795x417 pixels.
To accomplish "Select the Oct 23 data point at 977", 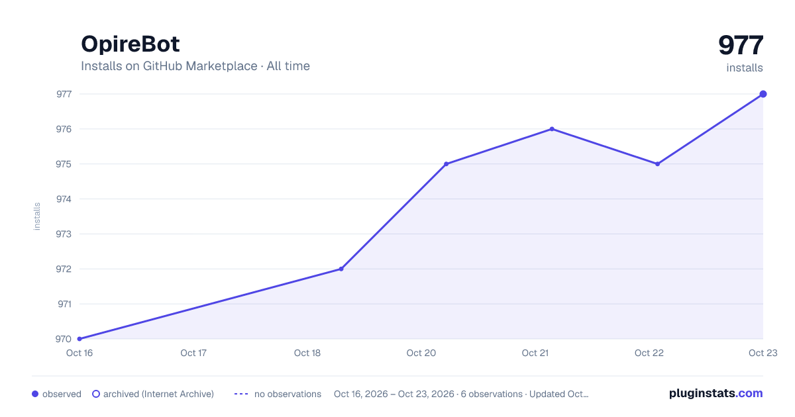I will coord(763,94).
